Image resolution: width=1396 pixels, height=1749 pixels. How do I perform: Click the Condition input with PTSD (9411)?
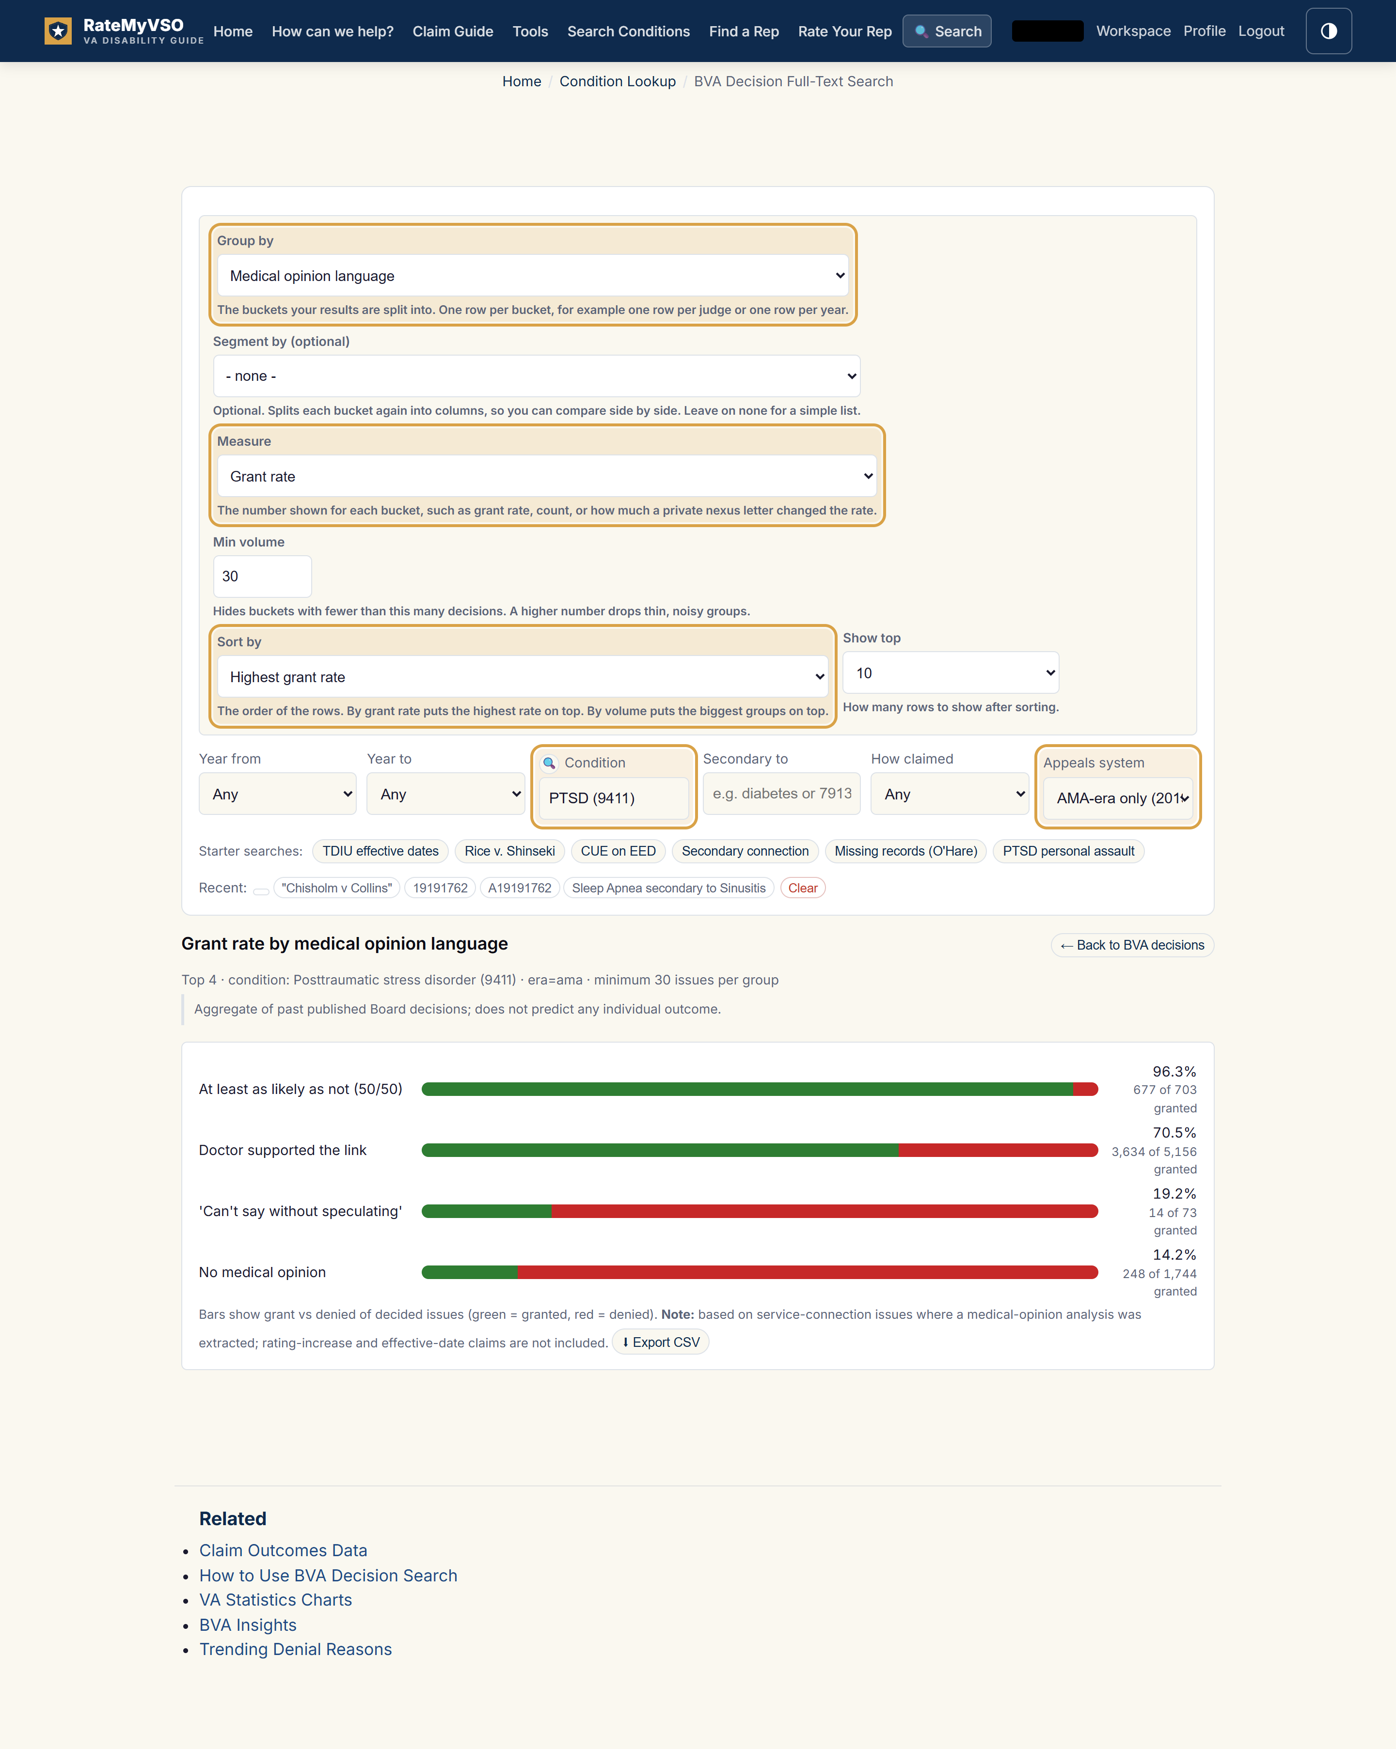(614, 798)
